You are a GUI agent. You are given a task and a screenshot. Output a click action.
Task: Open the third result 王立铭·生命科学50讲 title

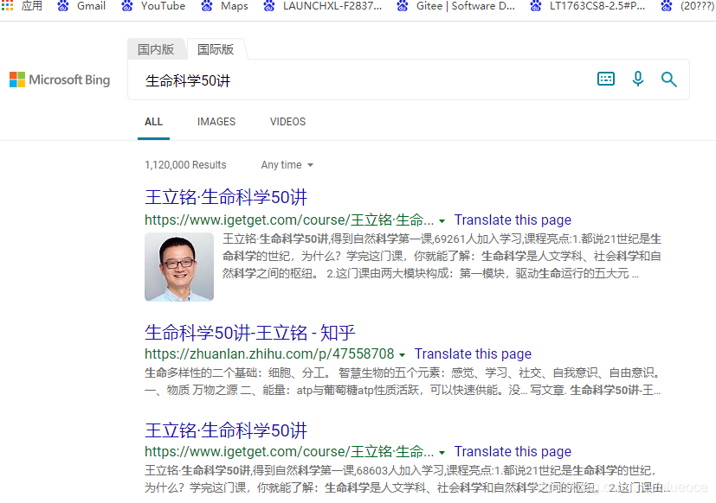point(226,430)
